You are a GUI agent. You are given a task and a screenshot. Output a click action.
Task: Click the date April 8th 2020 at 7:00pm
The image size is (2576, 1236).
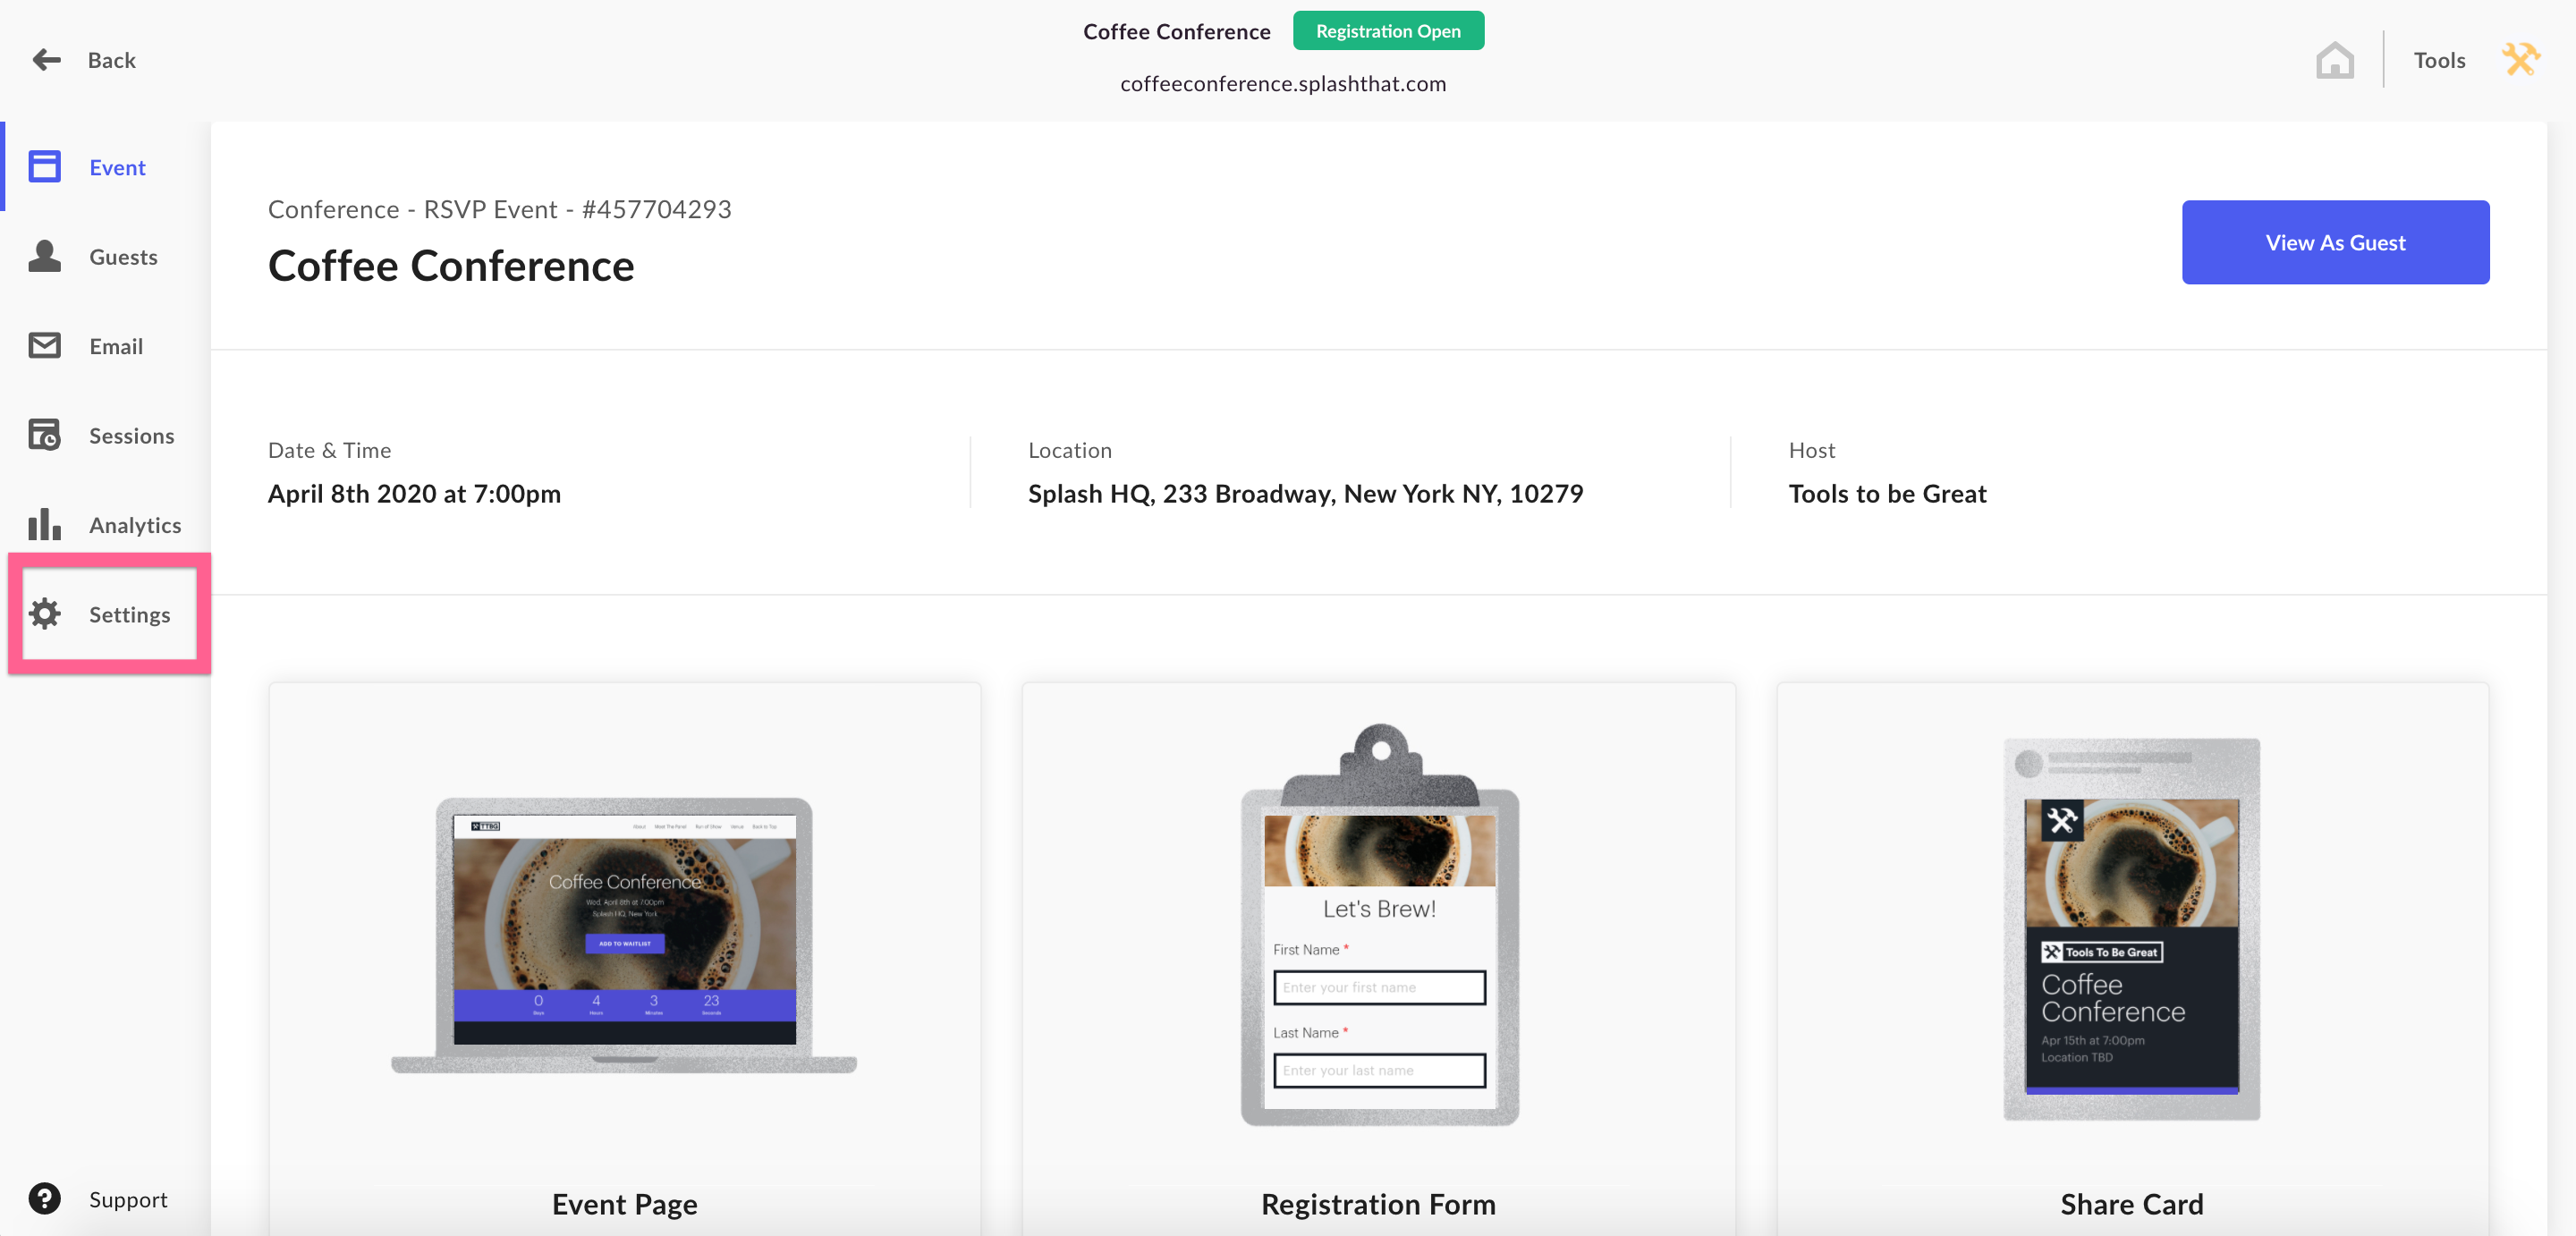click(414, 494)
